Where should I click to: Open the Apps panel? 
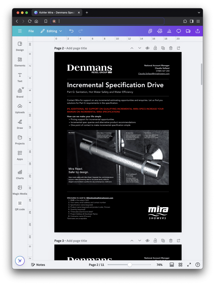click(x=20, y=156)
